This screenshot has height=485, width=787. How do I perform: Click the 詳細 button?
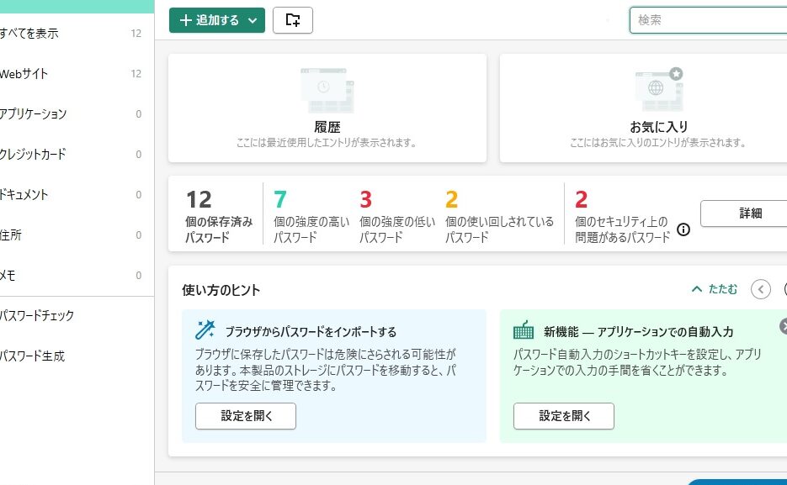[749, 214]
